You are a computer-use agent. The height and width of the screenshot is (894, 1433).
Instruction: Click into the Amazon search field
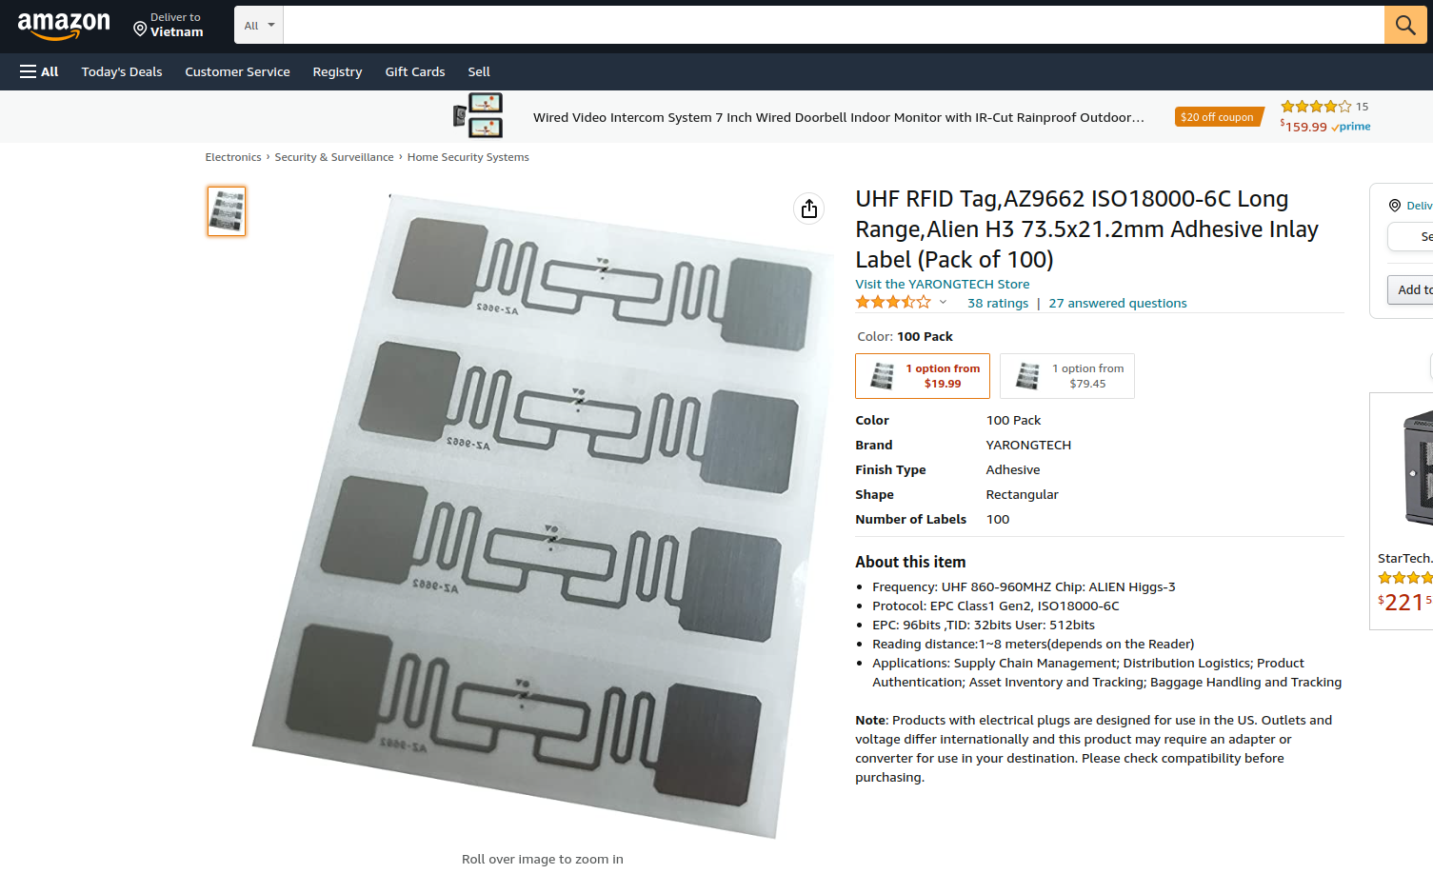(833, 25)
